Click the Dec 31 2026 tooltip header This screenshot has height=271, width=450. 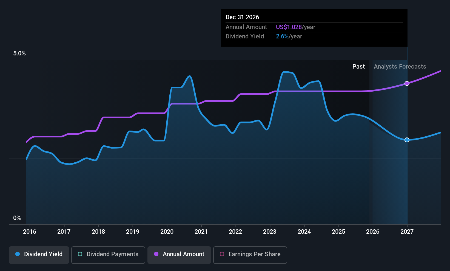[242, 17]
